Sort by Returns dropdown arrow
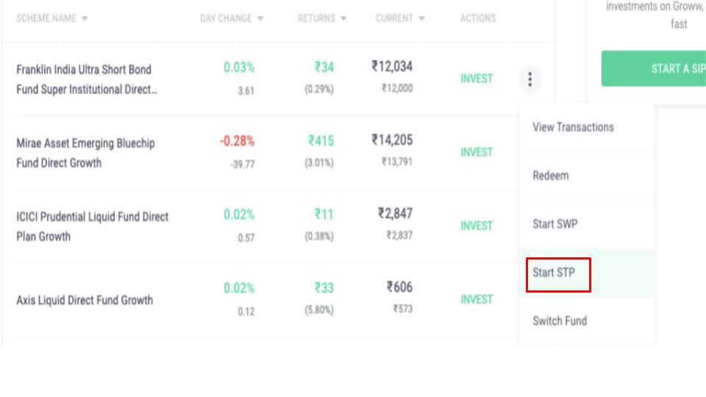 (x=343, y=18)
